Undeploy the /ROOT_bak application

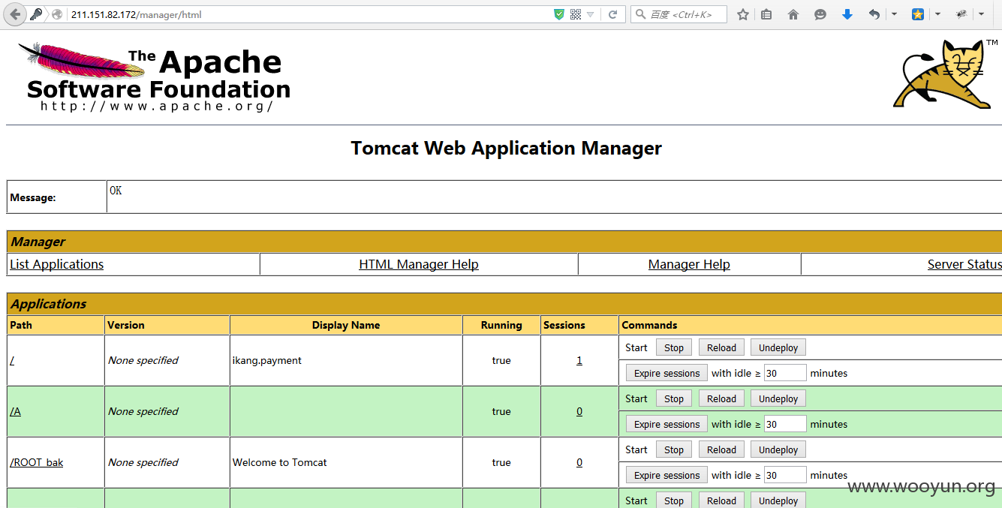coord(778,449)
